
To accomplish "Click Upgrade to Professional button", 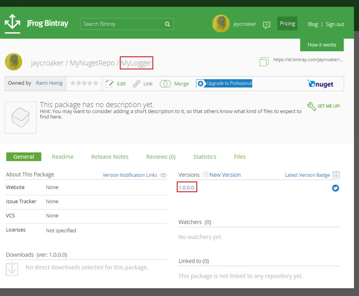I will coord(224,83).
